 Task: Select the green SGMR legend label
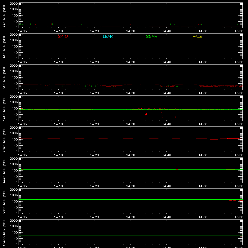(x=152, y=36)
